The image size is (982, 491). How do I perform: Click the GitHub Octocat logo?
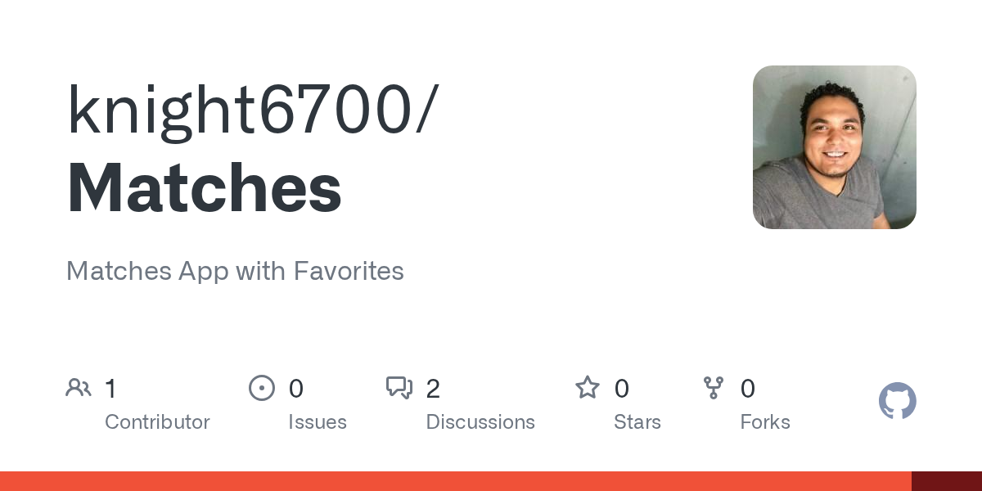[x=898, y=401]
